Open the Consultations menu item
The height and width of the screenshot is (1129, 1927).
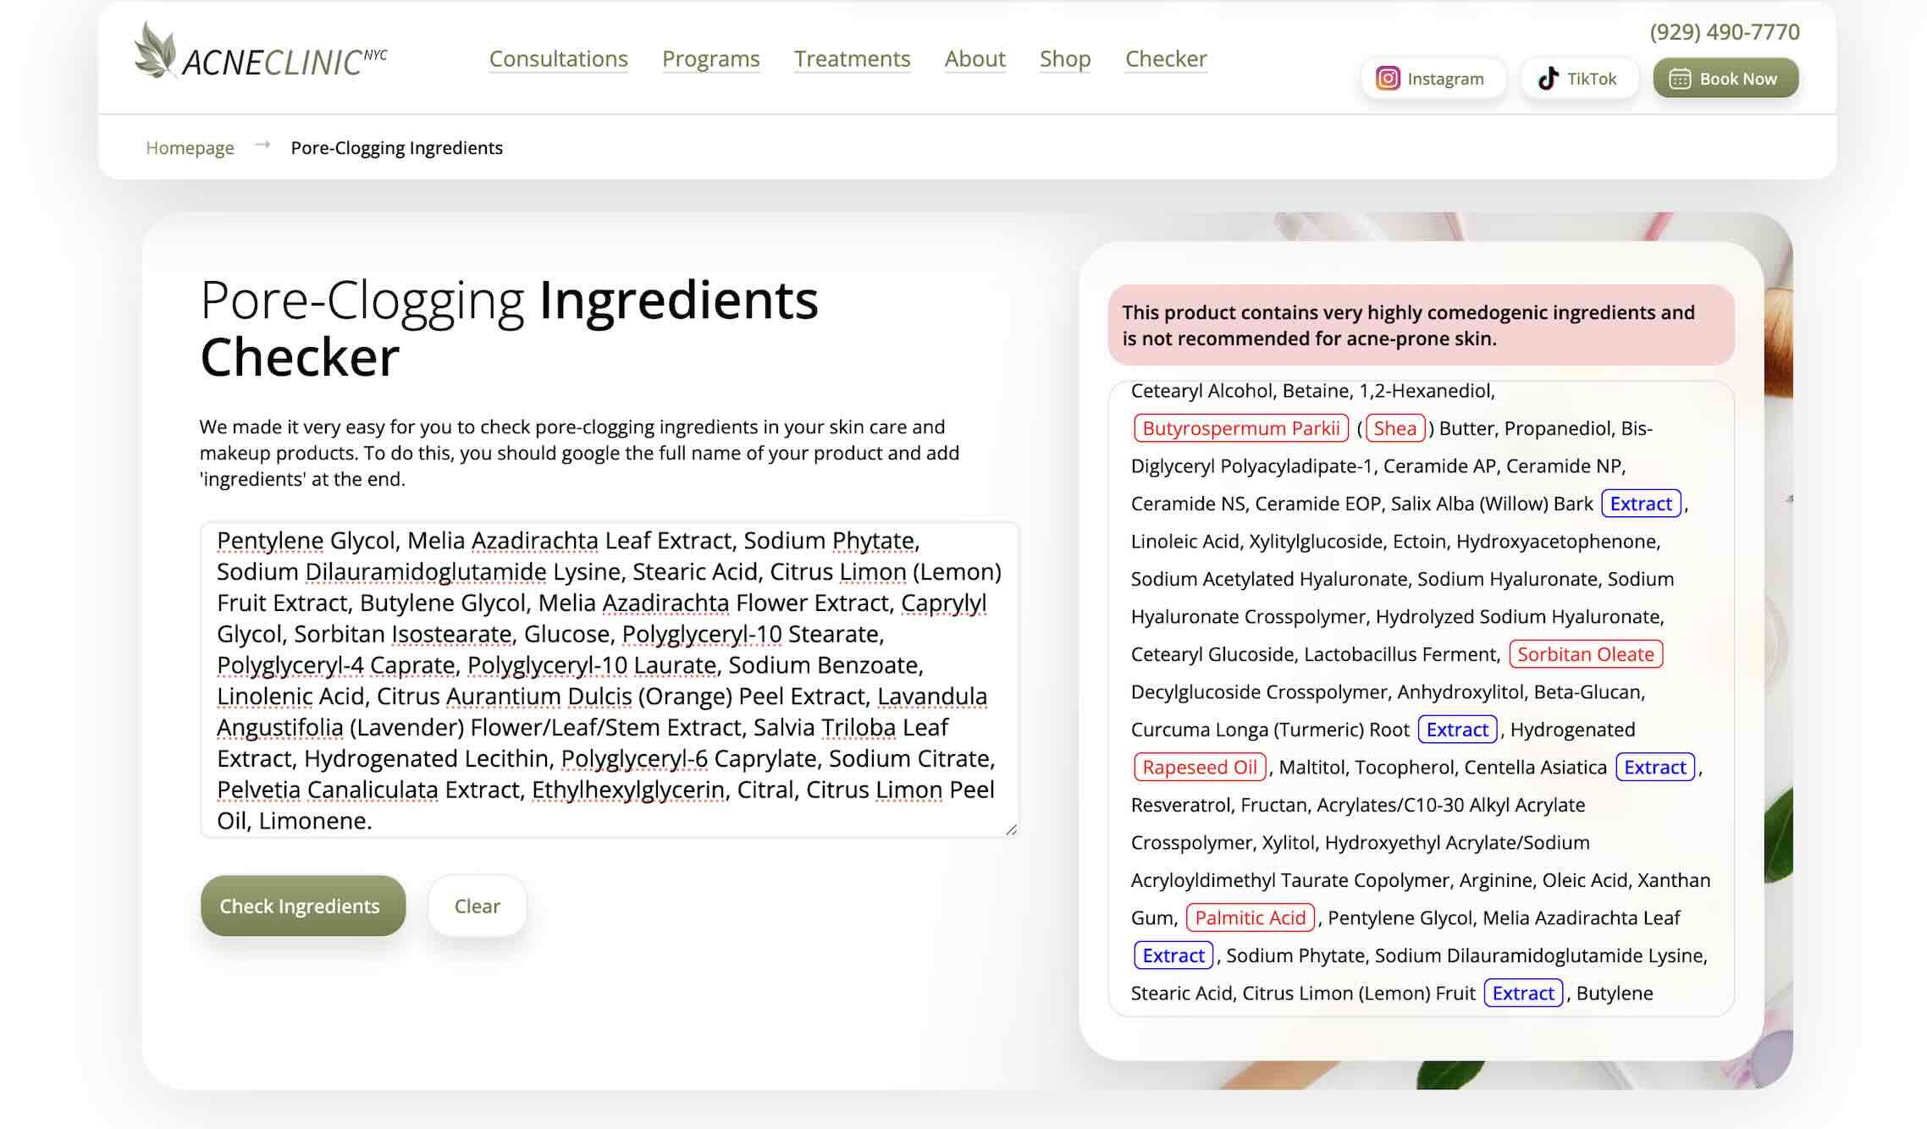pyautogui.click(x=558, y=58)
